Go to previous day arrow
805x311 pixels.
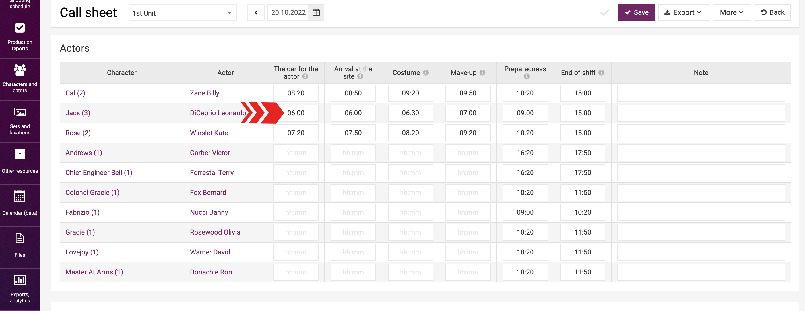tap(256, 12)
